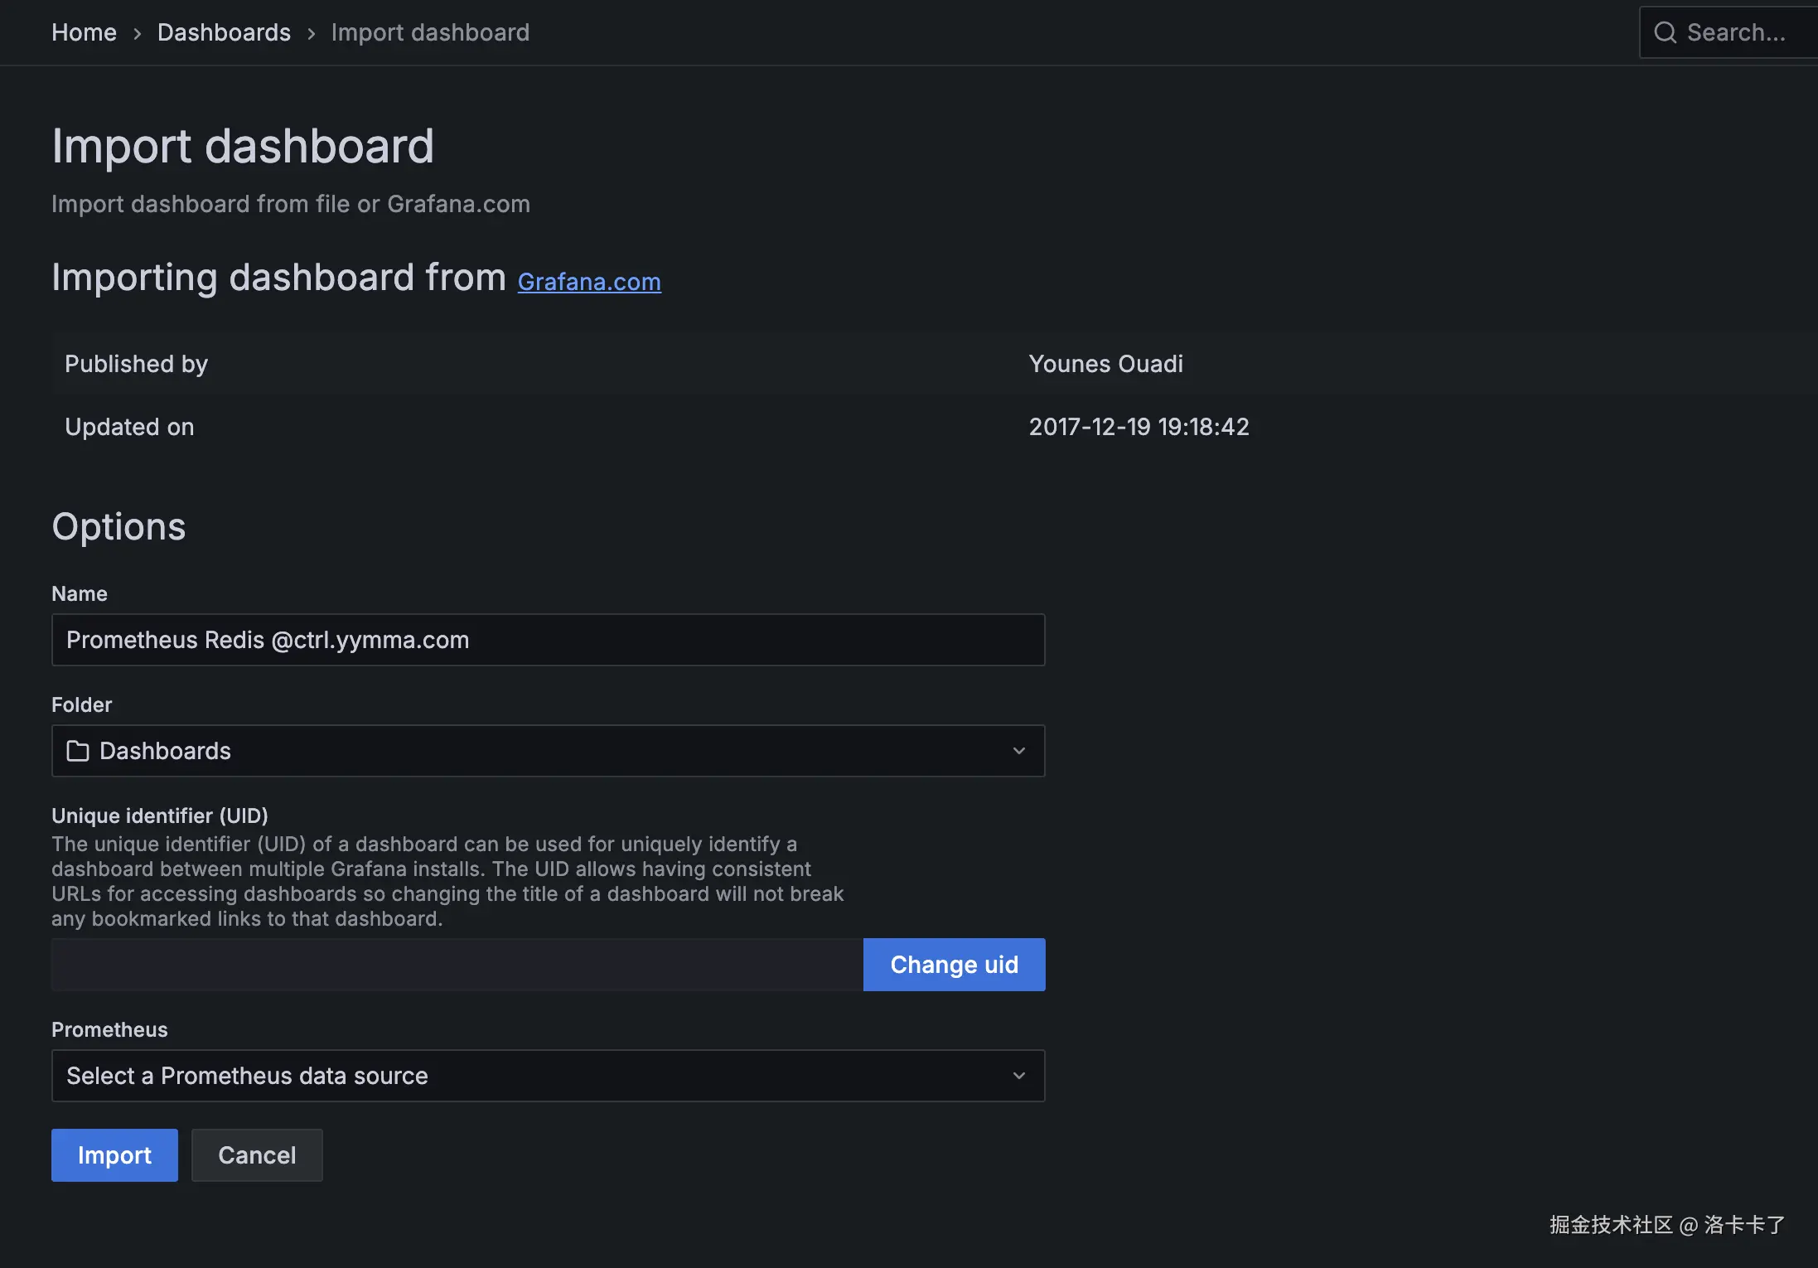This screenshot has width=1818, height=1268.
Task: Open the Prometheus data source chevron
Action: [x=1018, y=1076]
